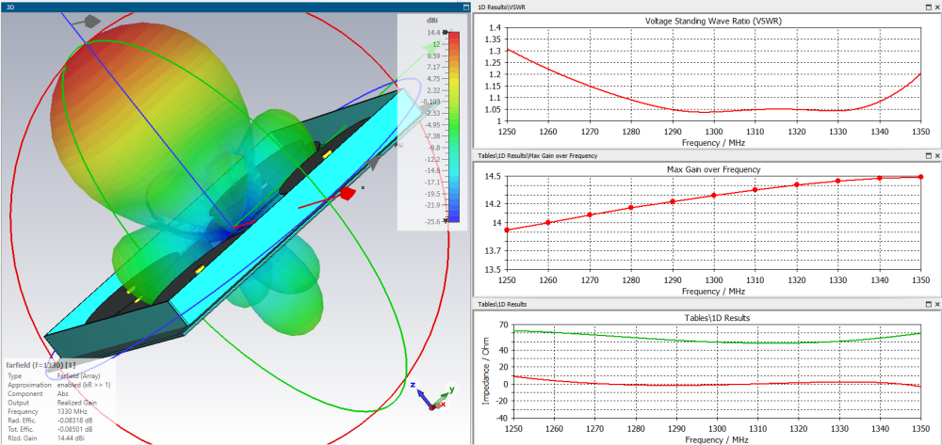Screen dimensions: 942x445
Task: Close the Max Gain over Frequency panel
Action: [x=936, y=155]
